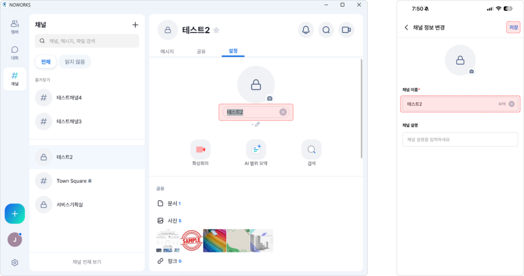This screenshot has width=524, height=276.
Task: Switch to the 메시지 tab
Action: point(167,52)
